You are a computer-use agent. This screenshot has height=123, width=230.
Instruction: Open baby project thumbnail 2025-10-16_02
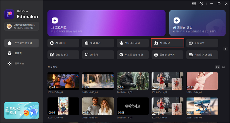202,81
